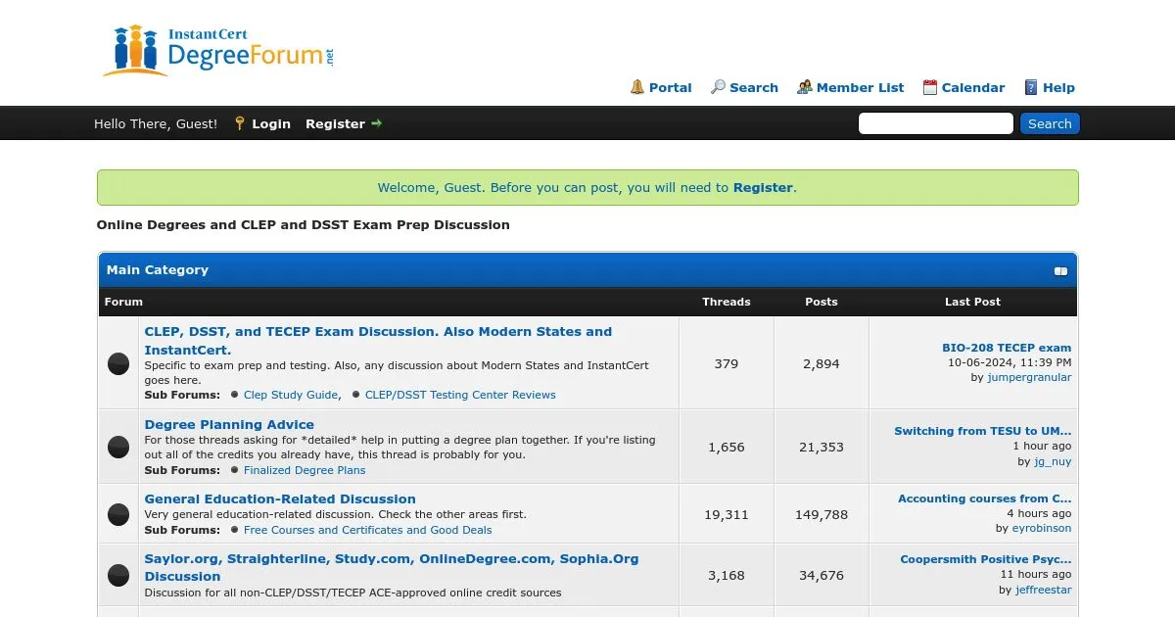Screen dimensions: 1175x617
Task: Open Saylor.org, Straighterline, Study.com discussion forum
Action: tap(392, 567)
